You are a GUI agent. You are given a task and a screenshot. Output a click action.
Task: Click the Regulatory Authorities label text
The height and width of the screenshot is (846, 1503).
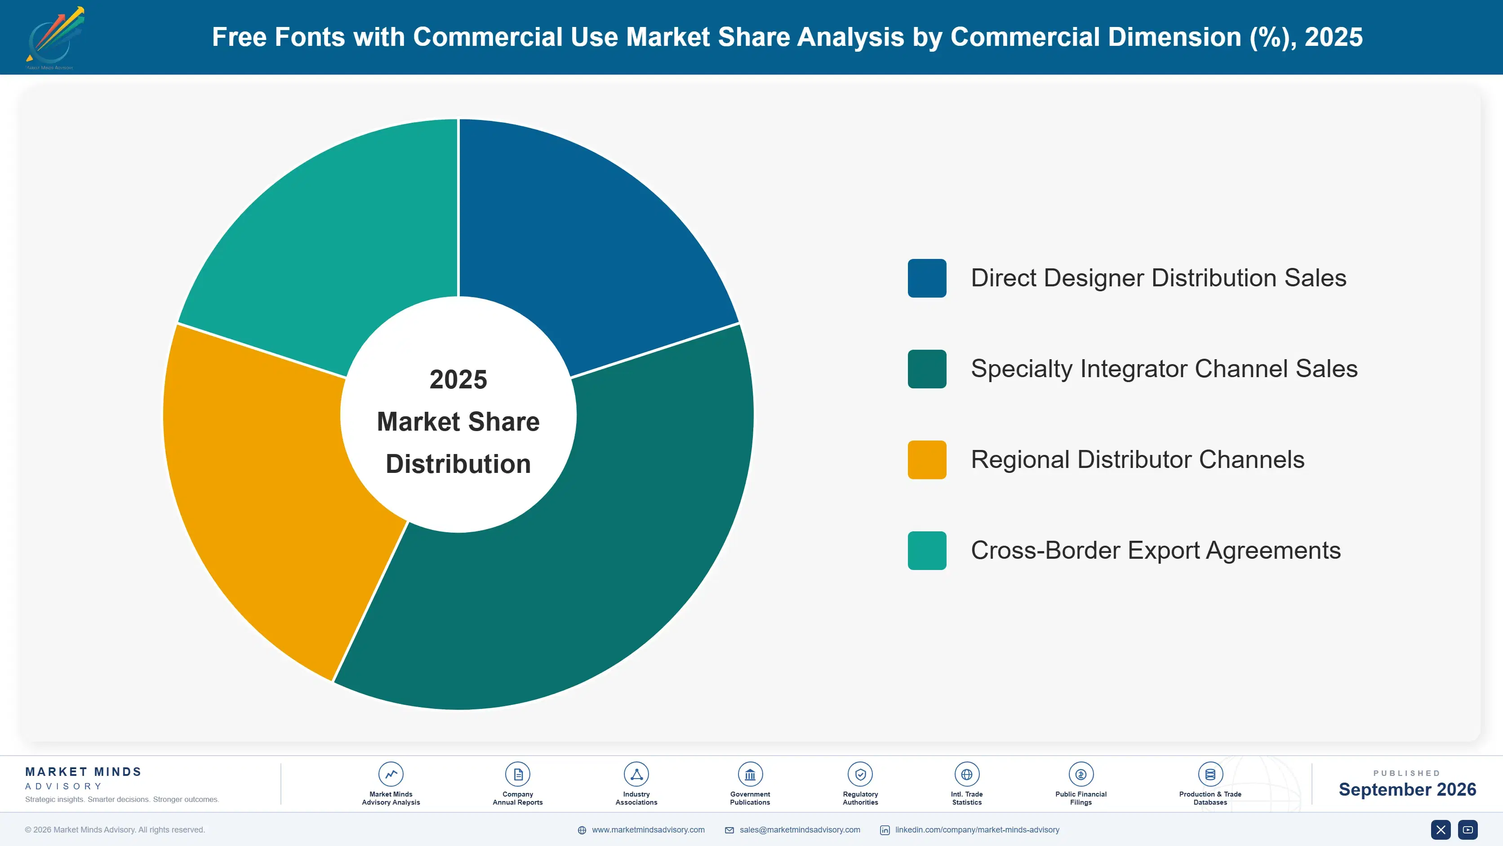pyautogui.click(x=860, y=798)
